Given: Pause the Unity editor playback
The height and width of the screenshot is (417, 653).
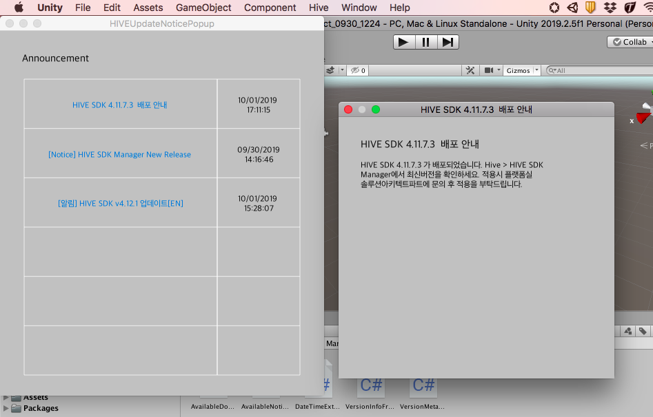Looking at the screenshot, I should [426, 43].
